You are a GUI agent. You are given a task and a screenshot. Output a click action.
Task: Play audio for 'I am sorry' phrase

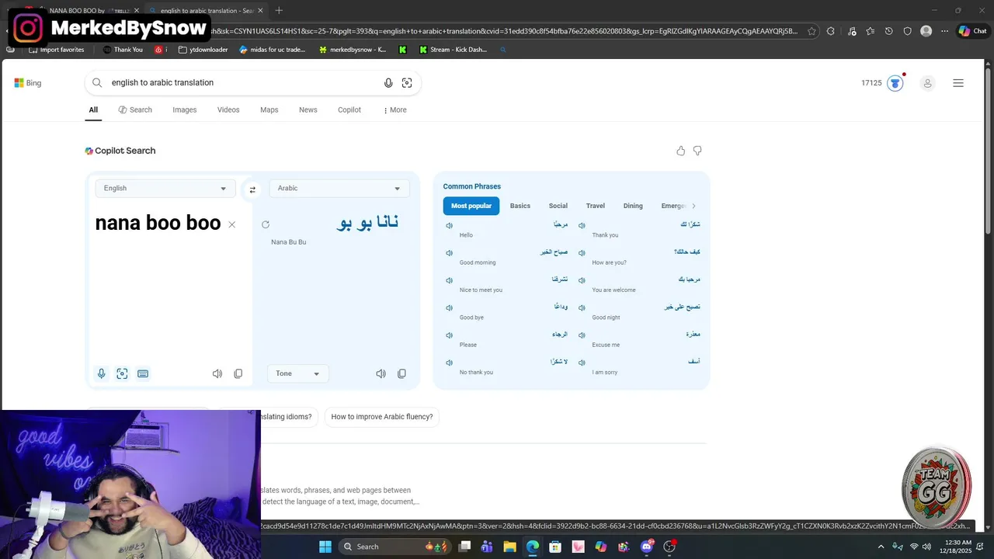coord(582,363)
